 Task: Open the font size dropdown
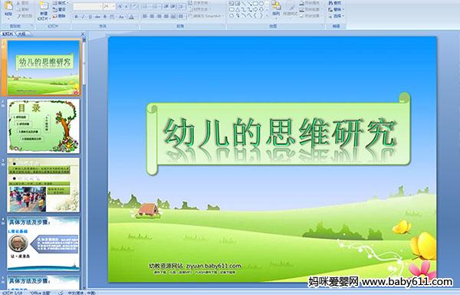pyautogui.click(x=110, y=6)
